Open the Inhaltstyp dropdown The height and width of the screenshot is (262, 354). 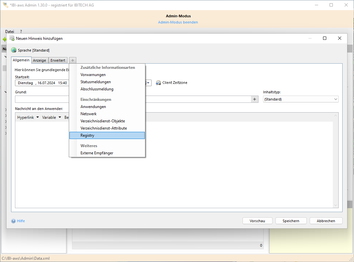335,99
